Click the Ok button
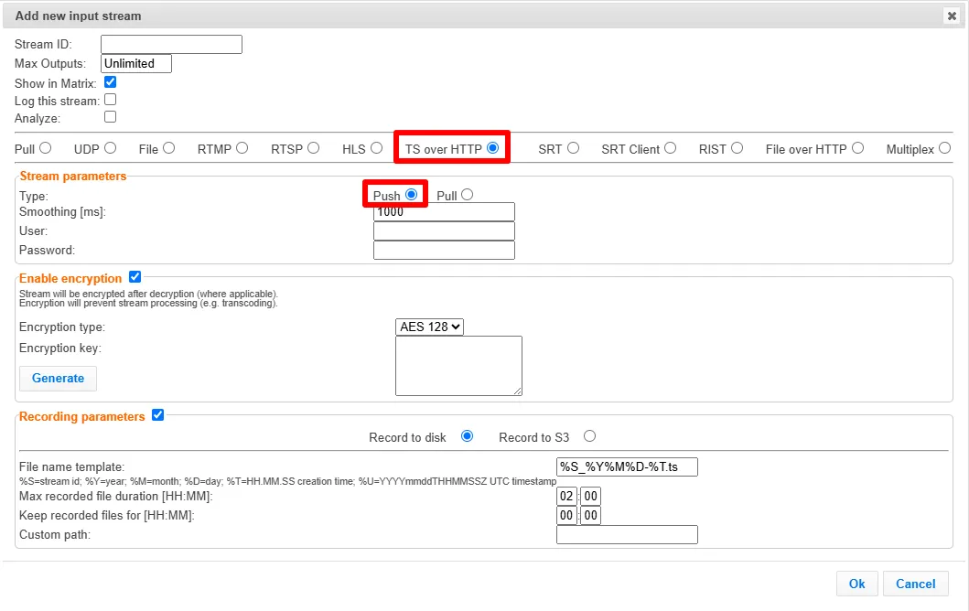Viewport: 969px width, 611px height. click(857, 584)
